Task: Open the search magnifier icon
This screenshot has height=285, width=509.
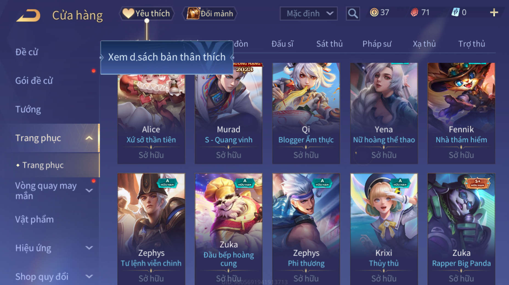Action: click(353, 13)
